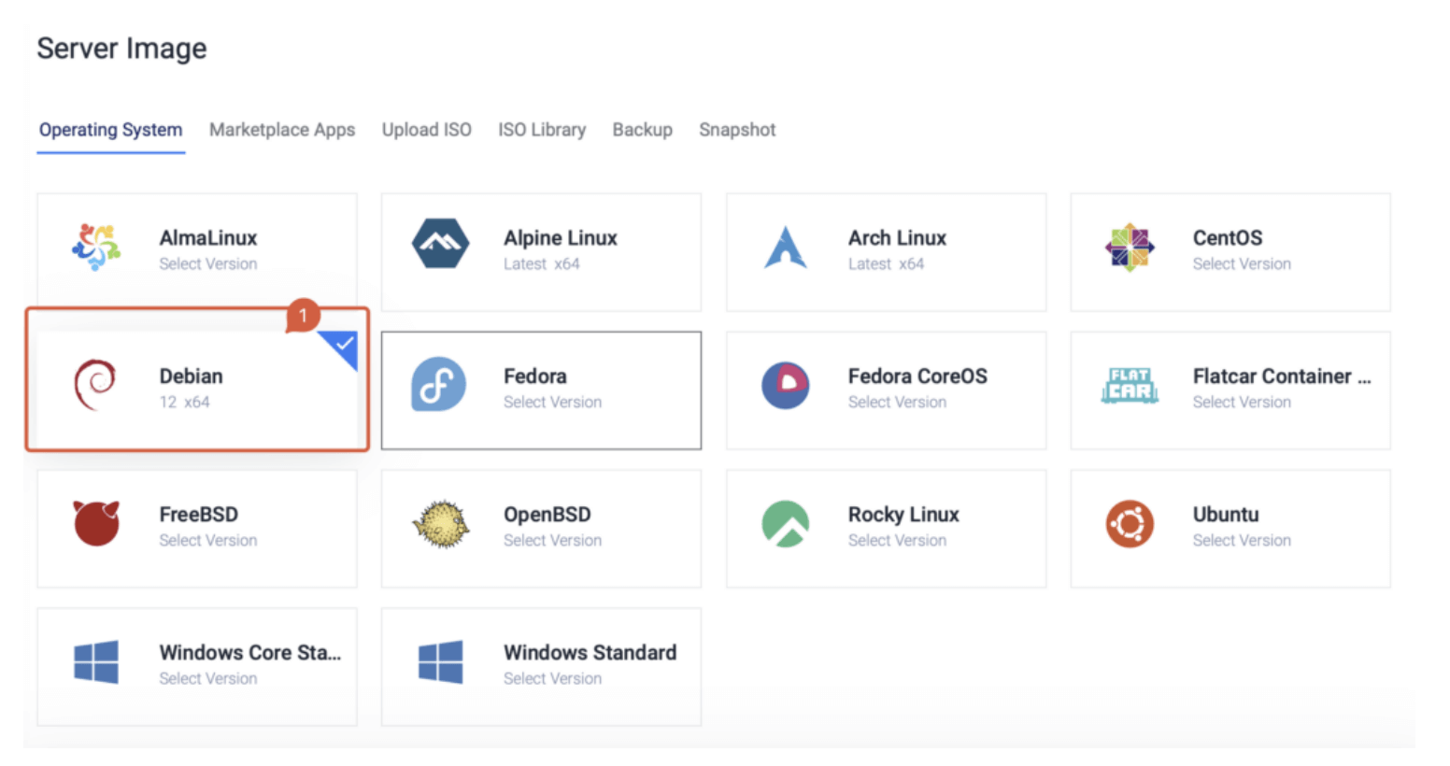The height and width of the screenshot is (766, 1450).
Task: Expand Select Version under Fedora CoreOS
Action: (897, 403)
